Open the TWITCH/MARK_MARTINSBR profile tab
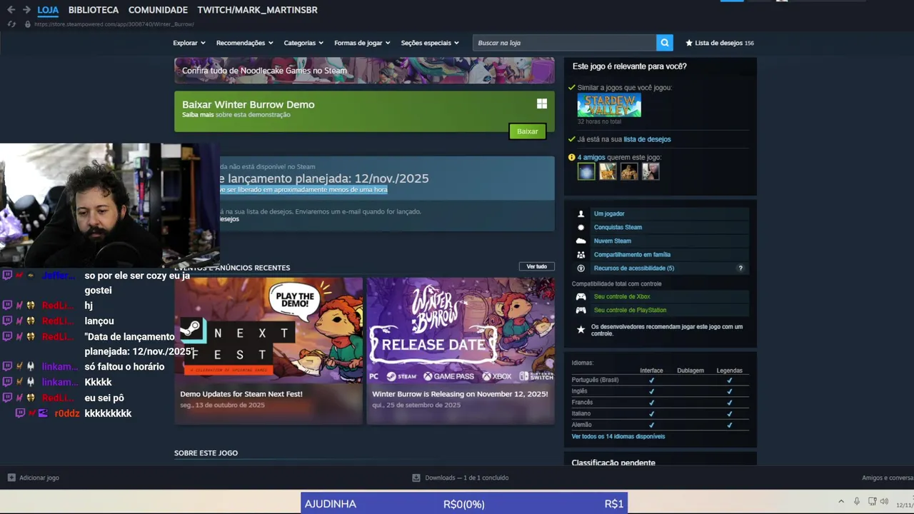 (257, 10)
